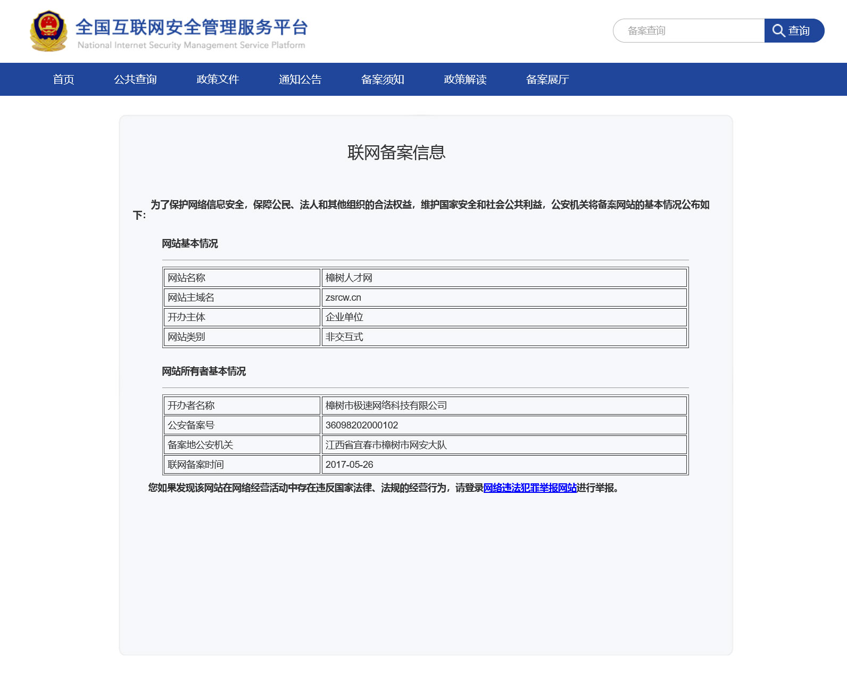Follow the 网络违法犯罪举报网站 link
847x693 pixels.
click(x=530, y=488)
